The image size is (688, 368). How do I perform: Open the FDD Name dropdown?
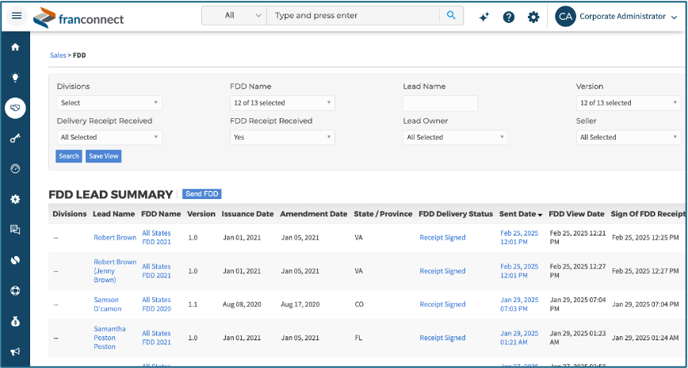pyautogui.click(x=282, y=103)
